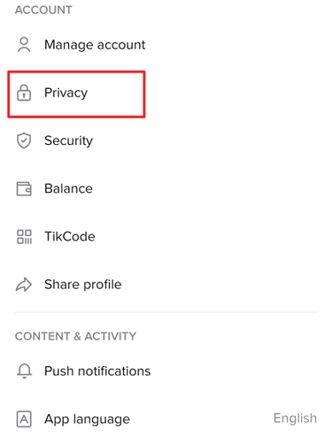Click the Balance wallet icon

(24, 189)
